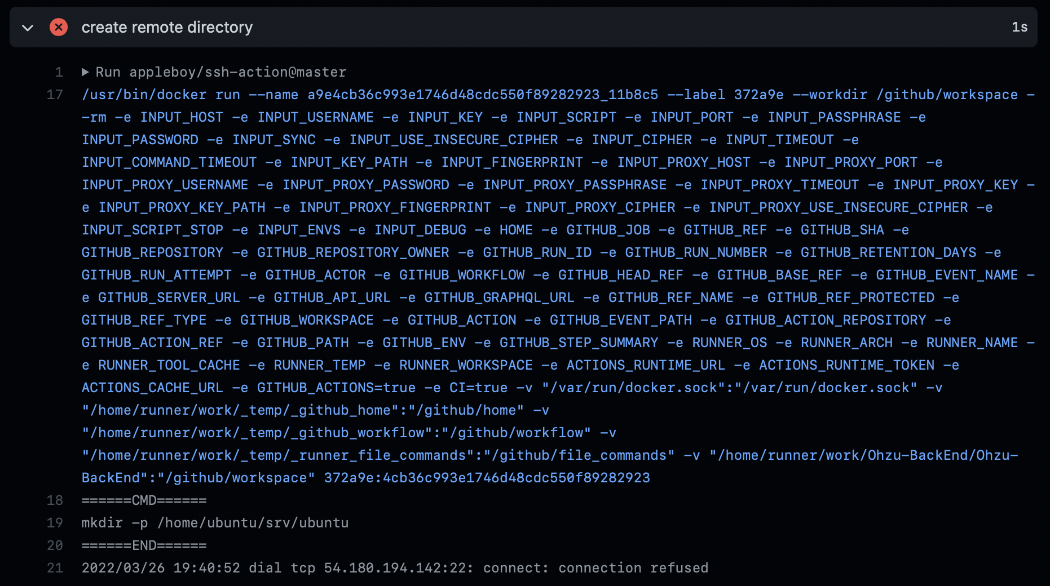Click the RUNNER_TOOL_CACHE text in the log
This screenshot has height=586, width=1050.
[169, 365]
